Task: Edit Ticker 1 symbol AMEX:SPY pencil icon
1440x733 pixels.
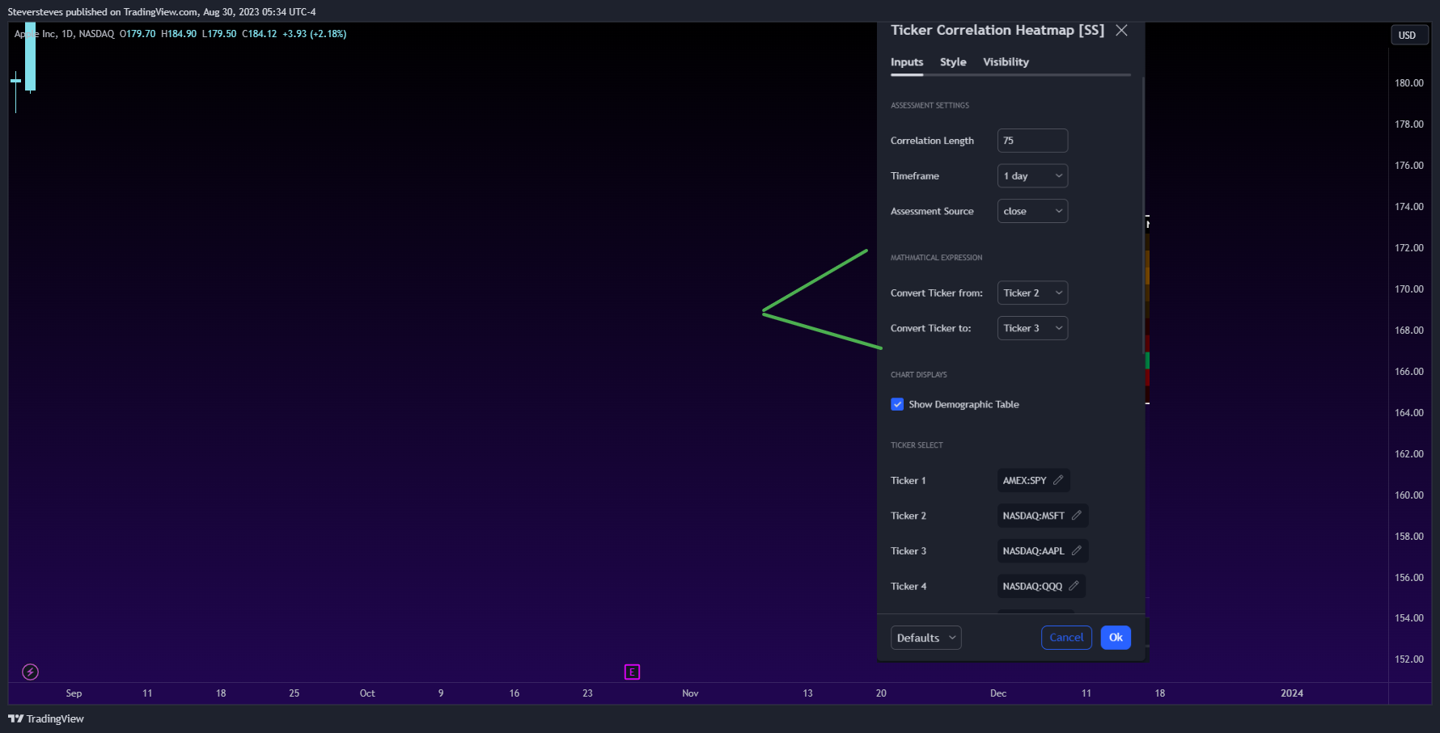Action: point(1058,480)
